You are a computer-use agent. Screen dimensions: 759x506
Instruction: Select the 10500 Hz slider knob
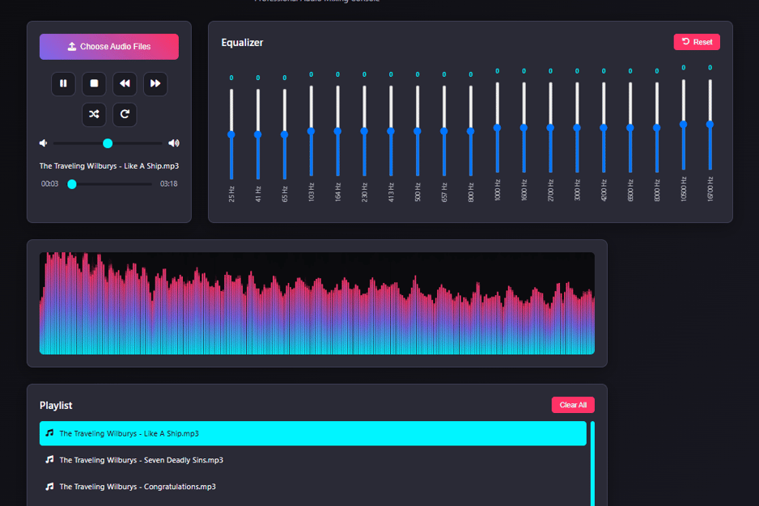(684, 124)
